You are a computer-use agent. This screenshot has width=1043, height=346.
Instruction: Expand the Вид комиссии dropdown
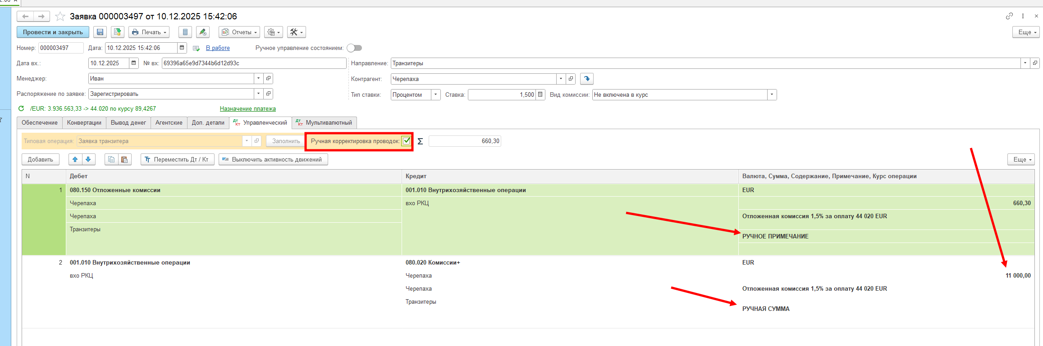pos(772,94)
